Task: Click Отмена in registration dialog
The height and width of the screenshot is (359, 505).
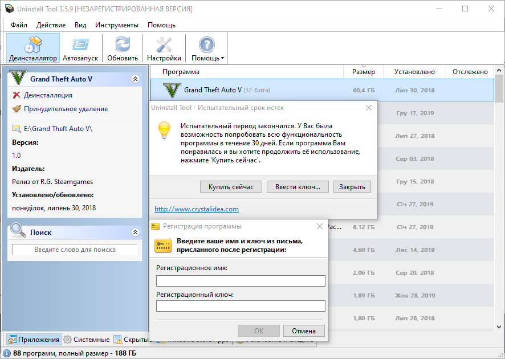Action: 304,331
